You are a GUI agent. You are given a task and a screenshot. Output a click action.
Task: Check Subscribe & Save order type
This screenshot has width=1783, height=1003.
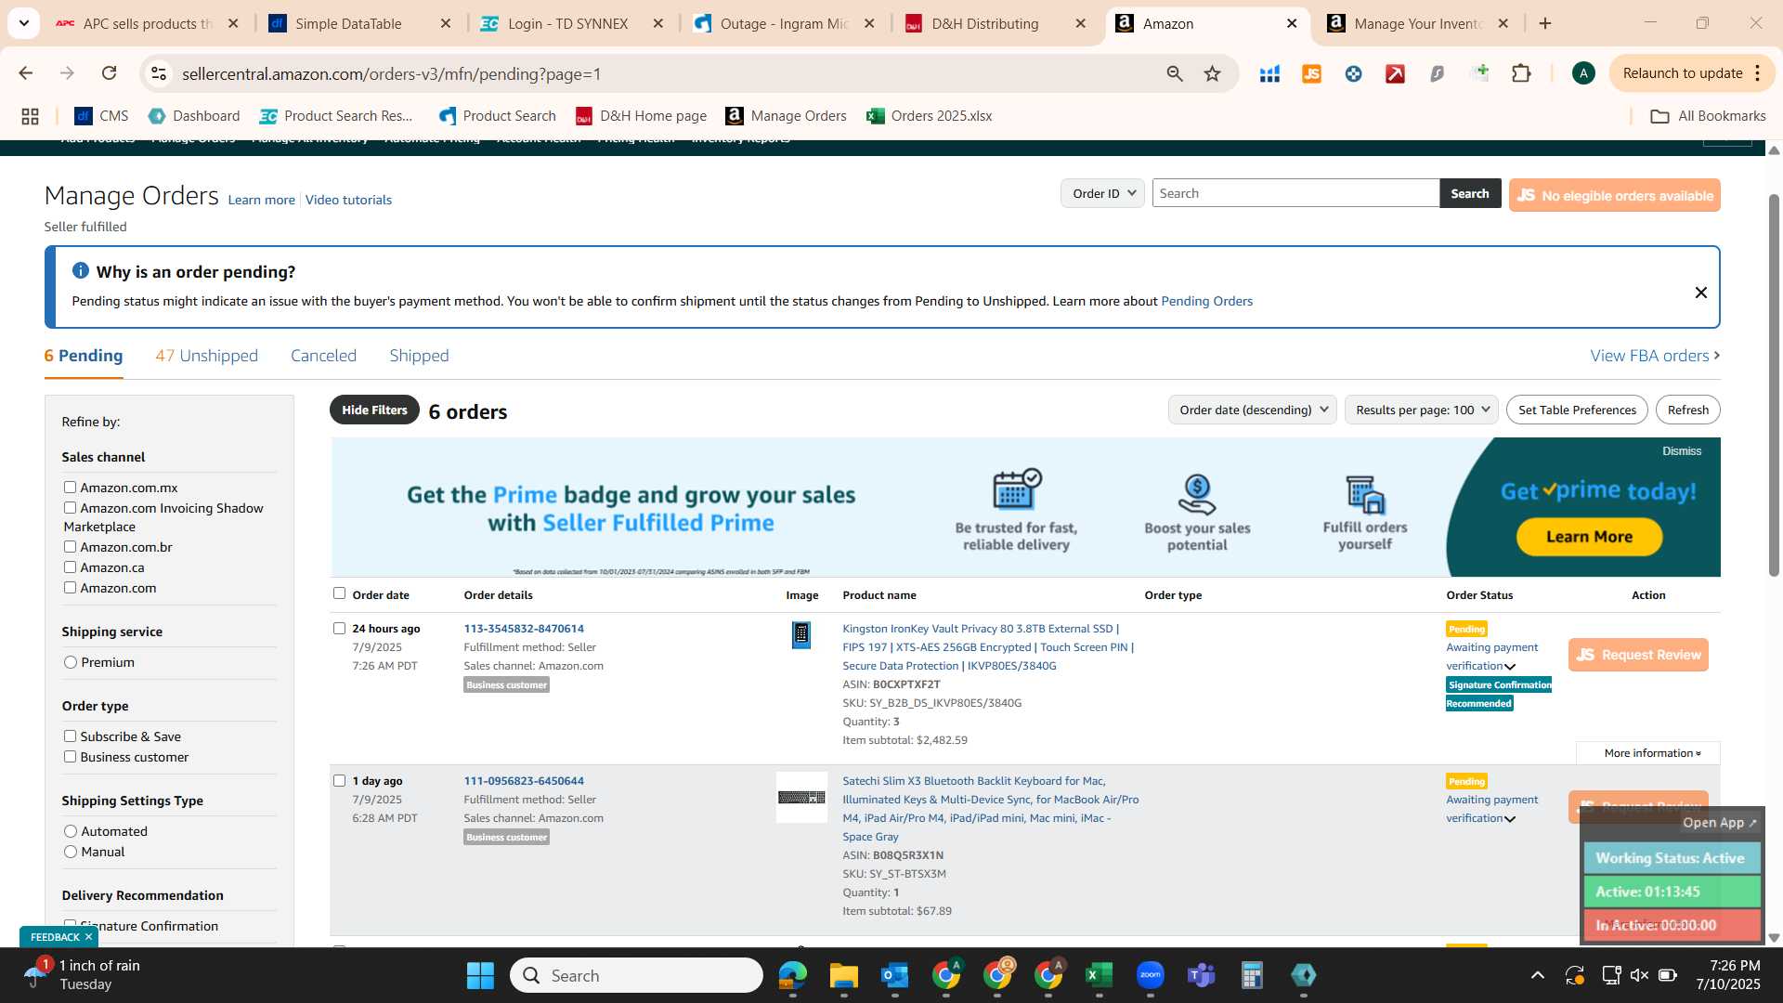(70, 736)
